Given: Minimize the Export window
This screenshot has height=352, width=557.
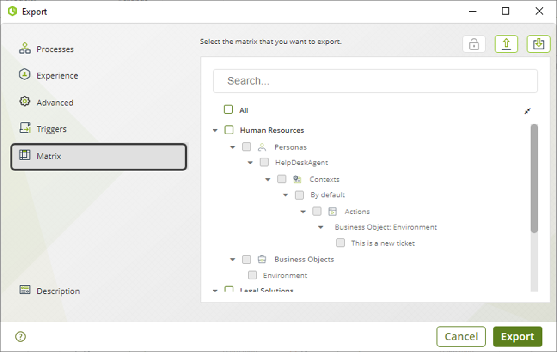Looking at the screenshot, I should pyautogui.click(x=472, y=11).
